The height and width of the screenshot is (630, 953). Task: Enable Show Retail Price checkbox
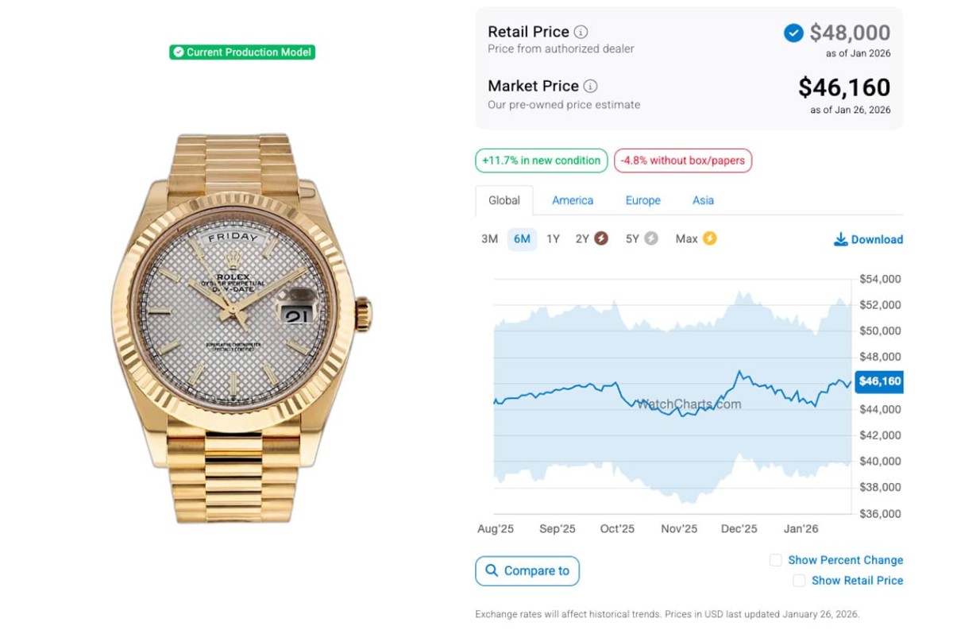click(799, 581)
